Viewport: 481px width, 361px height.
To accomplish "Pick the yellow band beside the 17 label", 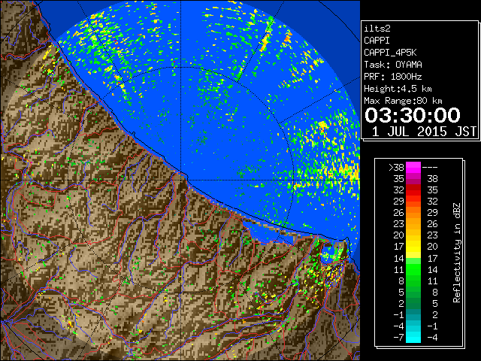I will tap(413, 247).
